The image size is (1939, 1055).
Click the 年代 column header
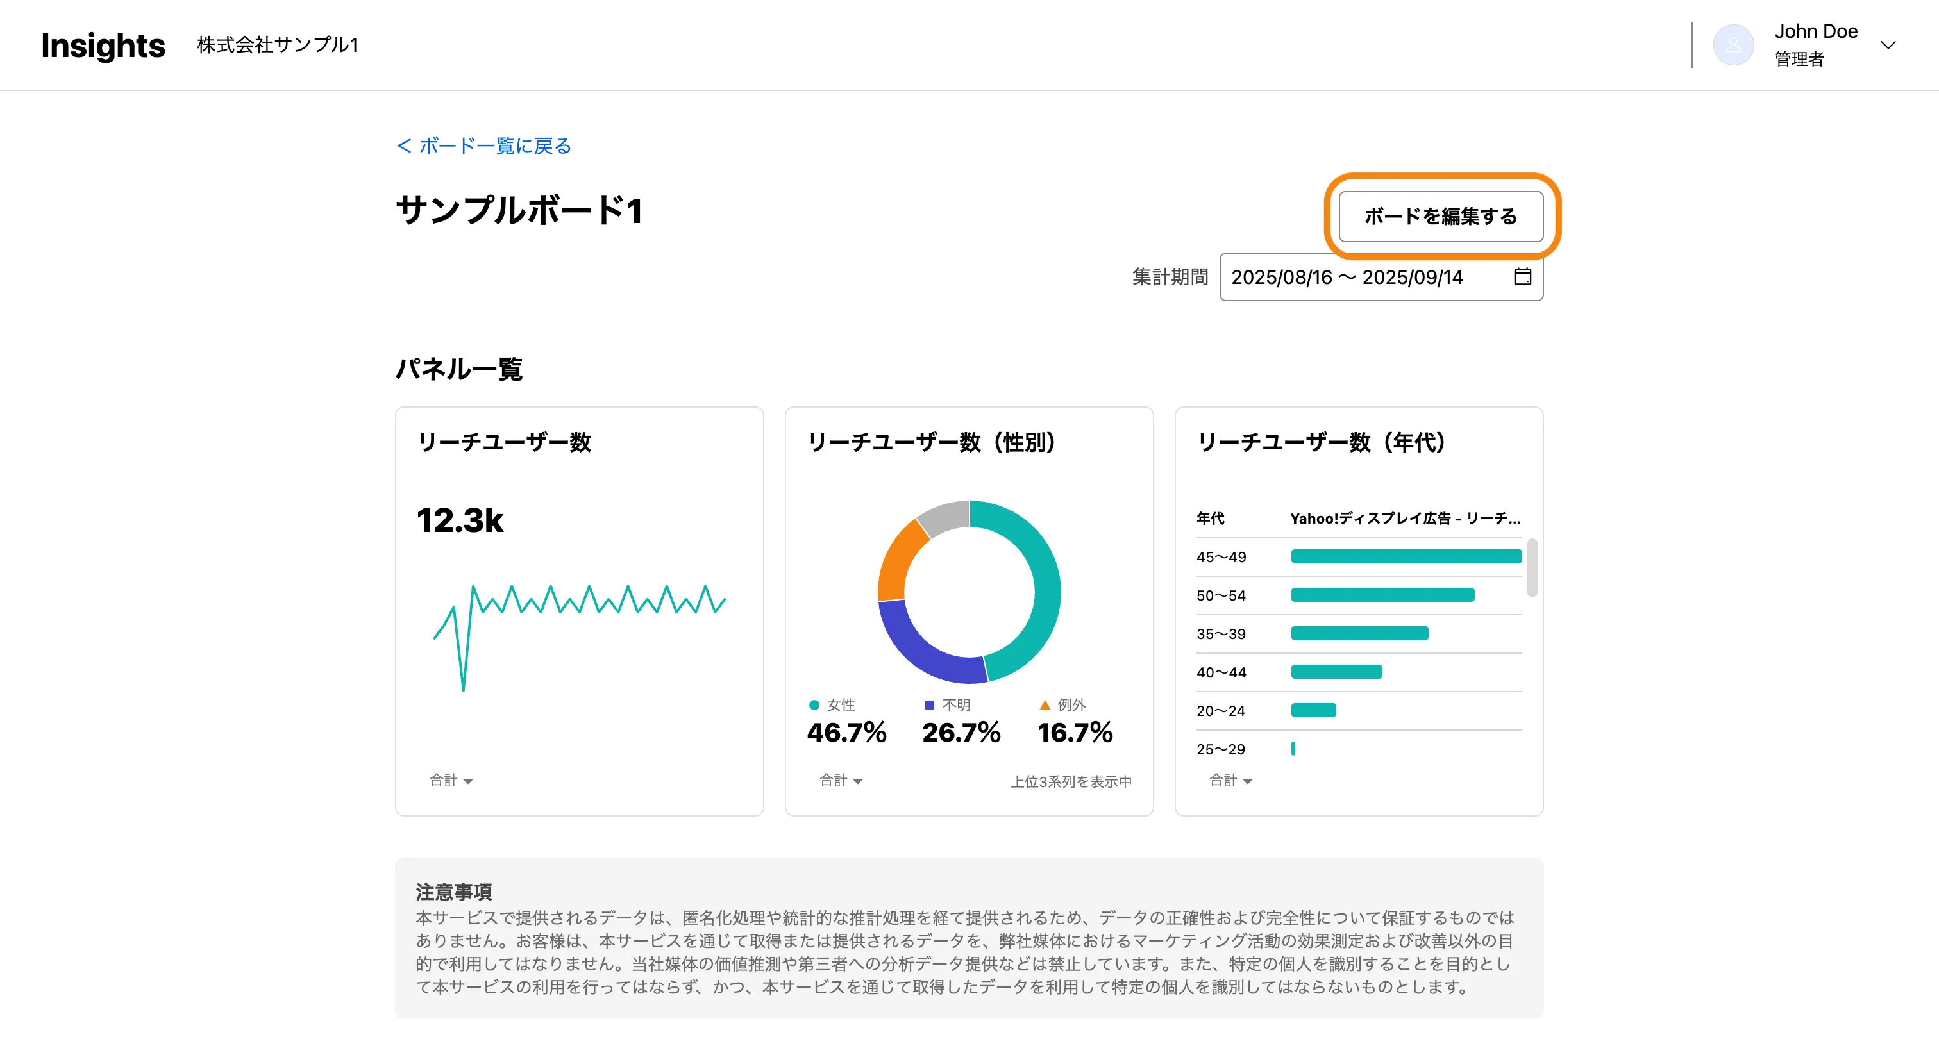click(x=1211, y=519)
